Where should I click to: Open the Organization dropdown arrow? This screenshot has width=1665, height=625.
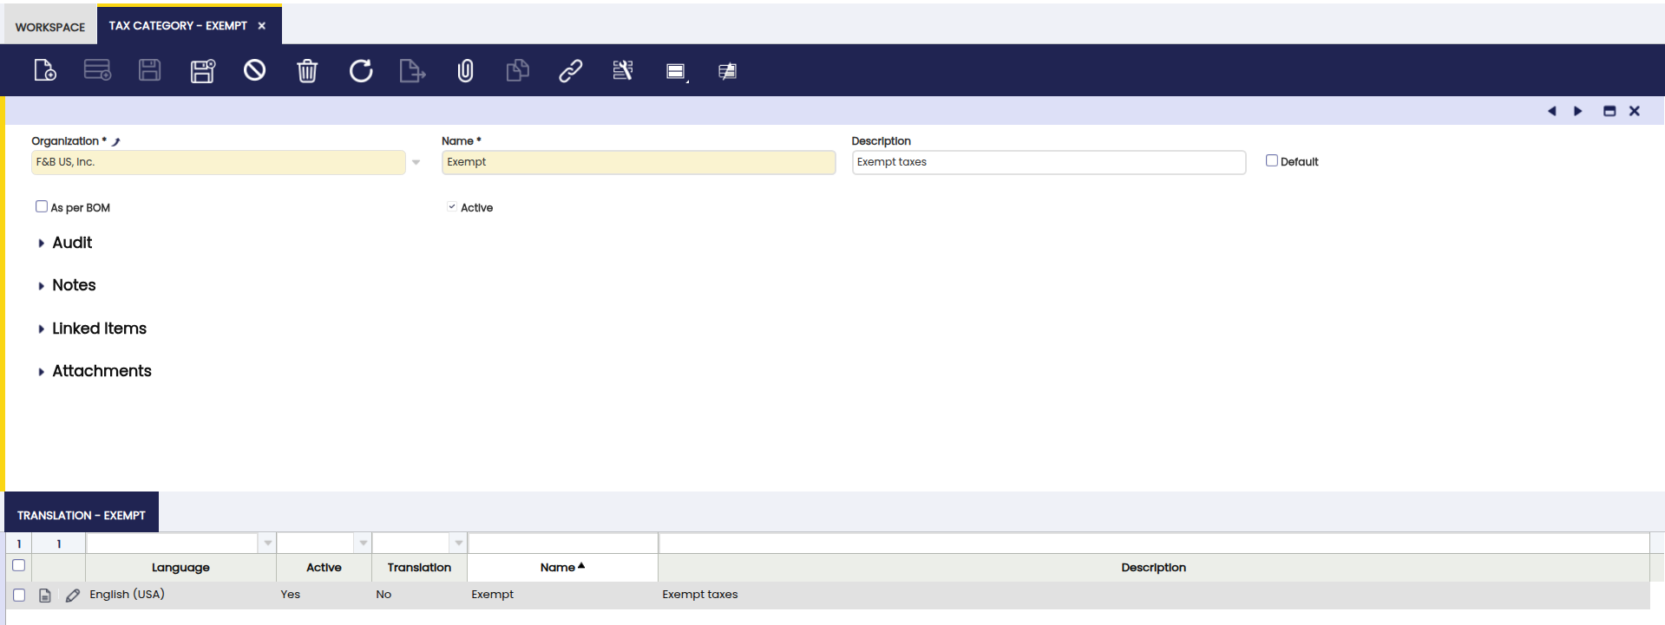pyautogui.click(x=416, y=162)
